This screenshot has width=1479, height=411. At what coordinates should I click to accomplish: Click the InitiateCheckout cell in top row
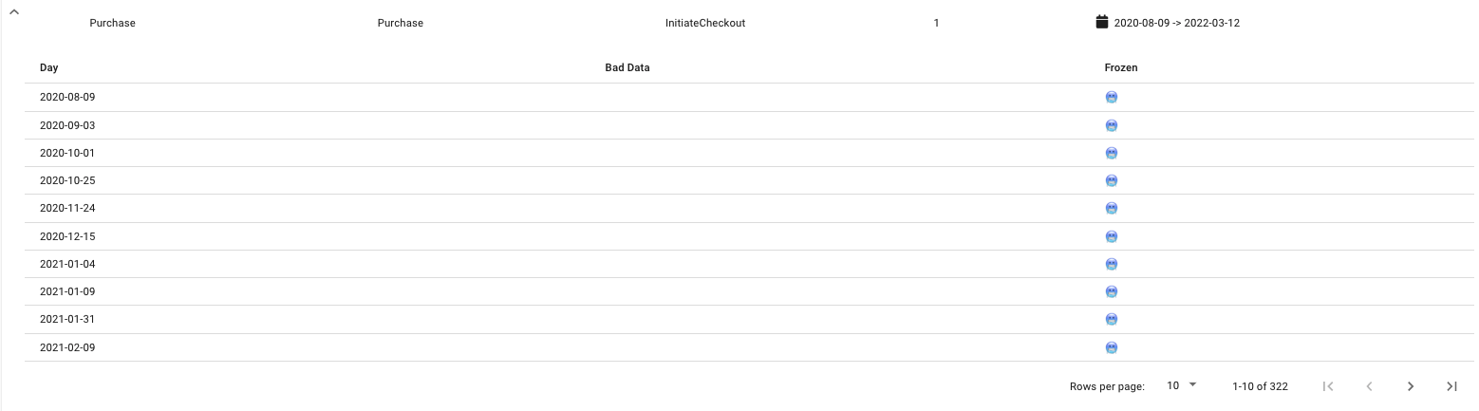[x=705, y=23]
